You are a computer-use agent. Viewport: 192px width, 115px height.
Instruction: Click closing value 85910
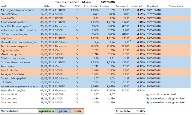point(126,26)
